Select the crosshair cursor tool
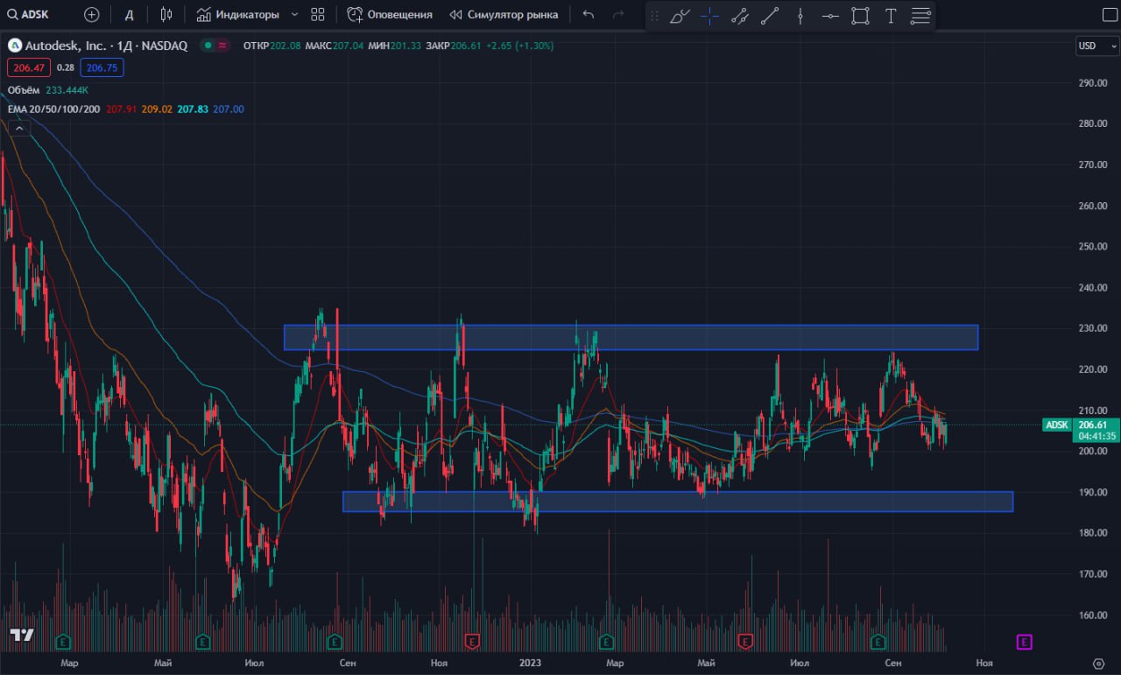Screen dimensions: 1121x675 pyautogui.click(x=709, y=16)
